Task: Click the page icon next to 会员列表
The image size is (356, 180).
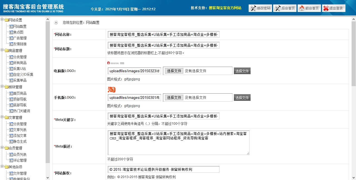Action: [x=11, y=155]
